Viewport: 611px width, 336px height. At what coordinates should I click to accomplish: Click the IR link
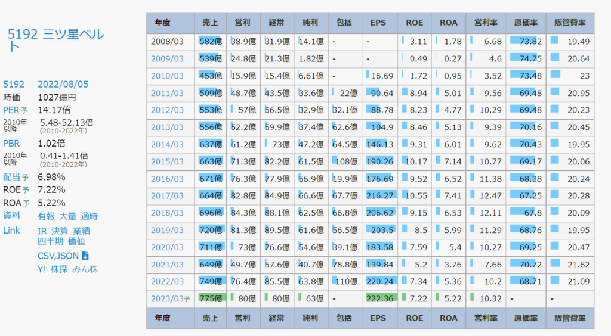42,231
